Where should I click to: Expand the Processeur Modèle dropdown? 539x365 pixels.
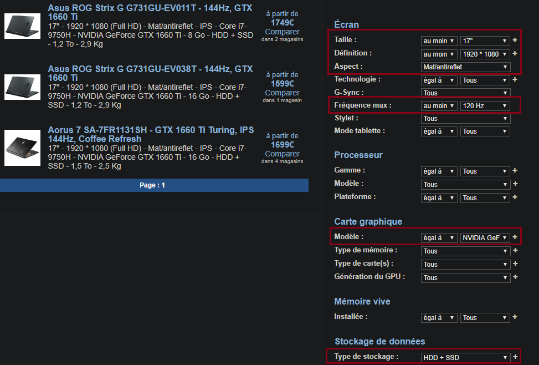click(x=465, y=185)
